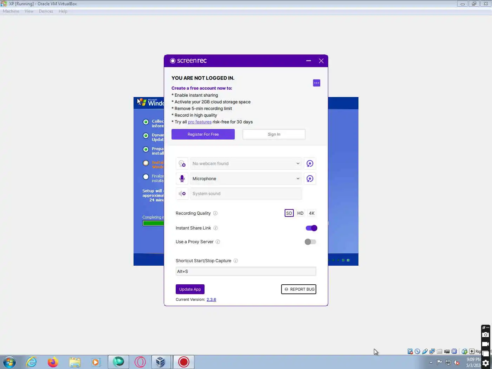Switch to VirtualBox in the taskbar
The width and height of the screenshot is (492, 369).
161,362
